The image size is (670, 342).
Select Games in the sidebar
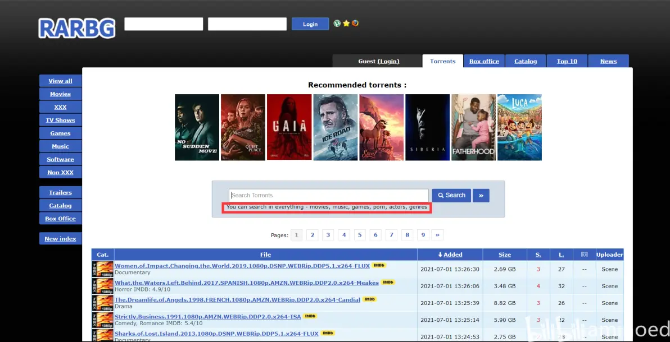point(60,133)
